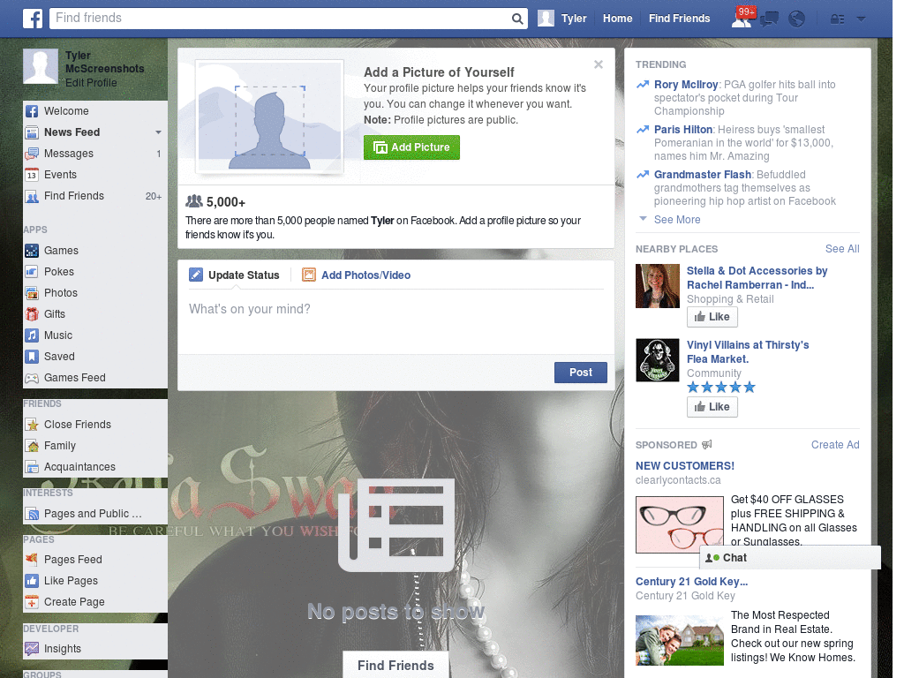Open the notifications globe icon

796,19
